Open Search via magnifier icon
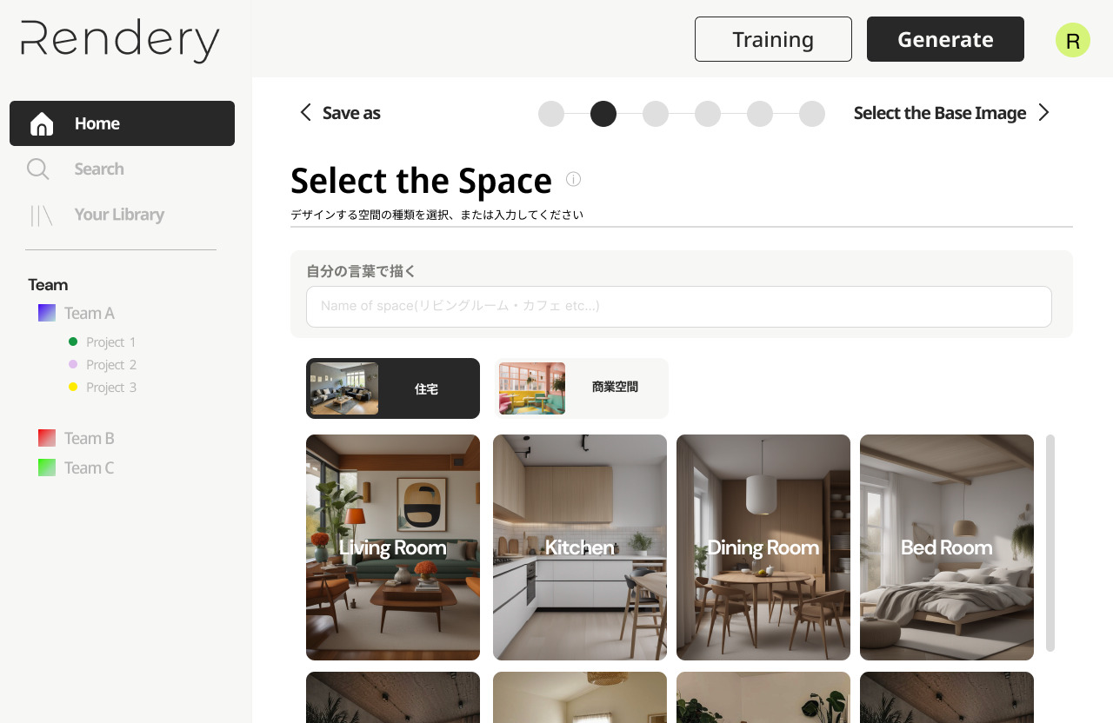This screenshot has height=723, width=1113. 38,169
